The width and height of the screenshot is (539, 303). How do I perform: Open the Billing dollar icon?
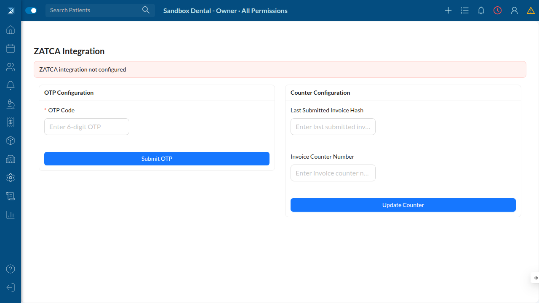tap(11, 122)
